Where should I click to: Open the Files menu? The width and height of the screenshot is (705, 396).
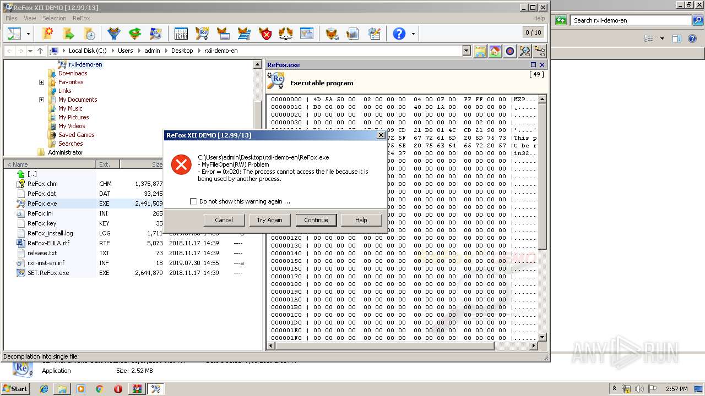coord(11,18)
